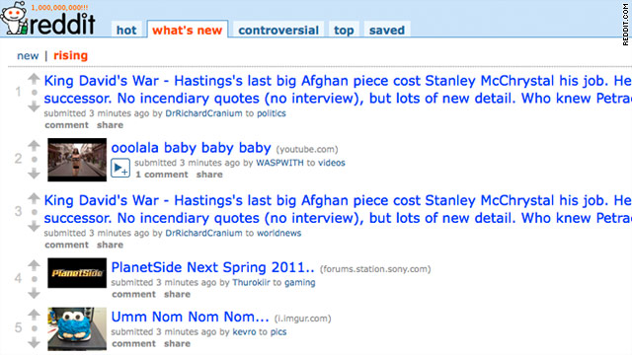Open the top tab
632x355 pixels.
coord(344,30)
